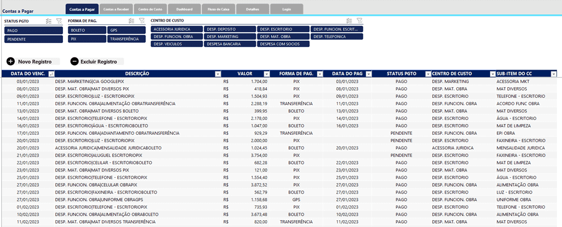Select description DESP. ESCRITORIO|ALUGUEL ESCRITORIOPIX
This screenshot has width=562, height=227.
[138, 156]
